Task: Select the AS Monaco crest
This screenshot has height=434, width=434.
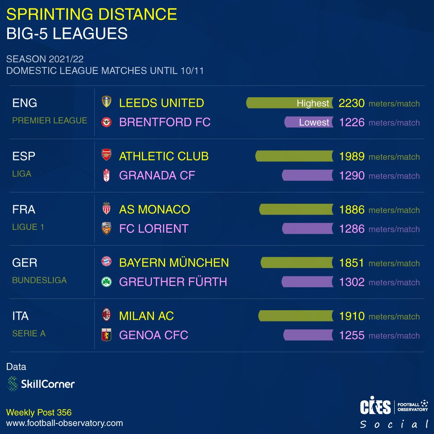Action: [106, 209]
